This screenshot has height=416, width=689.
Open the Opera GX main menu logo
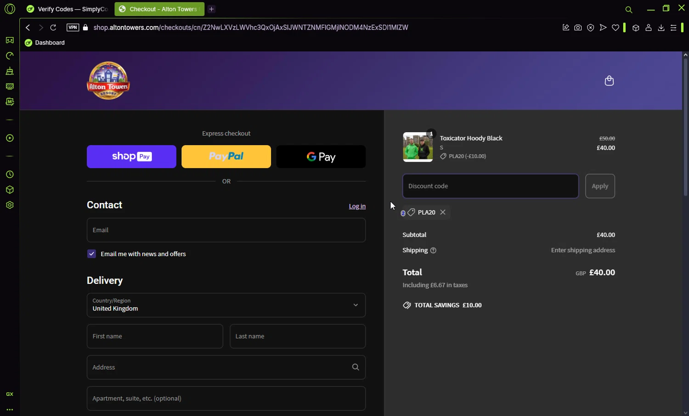(10, 9)
